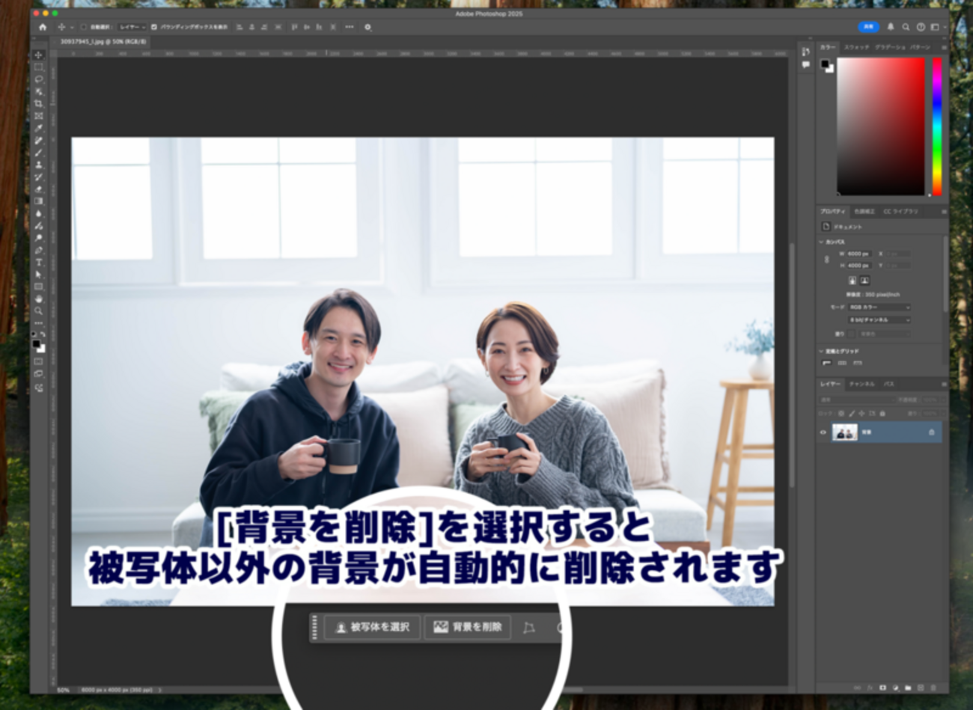973x710 pixels.
Task: Select the Object Selection tool
Action: pos(39,91)
